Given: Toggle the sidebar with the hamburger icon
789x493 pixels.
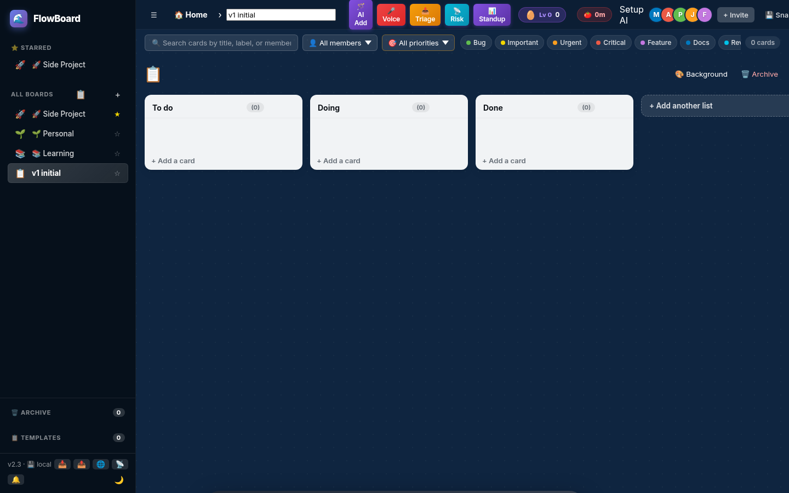Looking at the screenshot, I should [154, 15].
